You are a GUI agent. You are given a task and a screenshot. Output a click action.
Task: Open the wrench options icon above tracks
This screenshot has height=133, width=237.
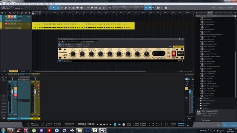tap(10, 13)
